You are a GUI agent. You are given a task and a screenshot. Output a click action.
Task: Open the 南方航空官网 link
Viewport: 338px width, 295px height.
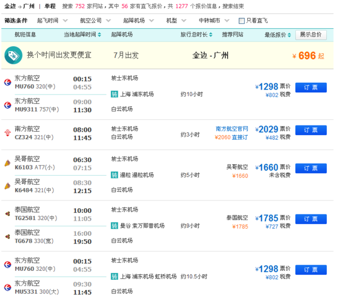point(232,129)
